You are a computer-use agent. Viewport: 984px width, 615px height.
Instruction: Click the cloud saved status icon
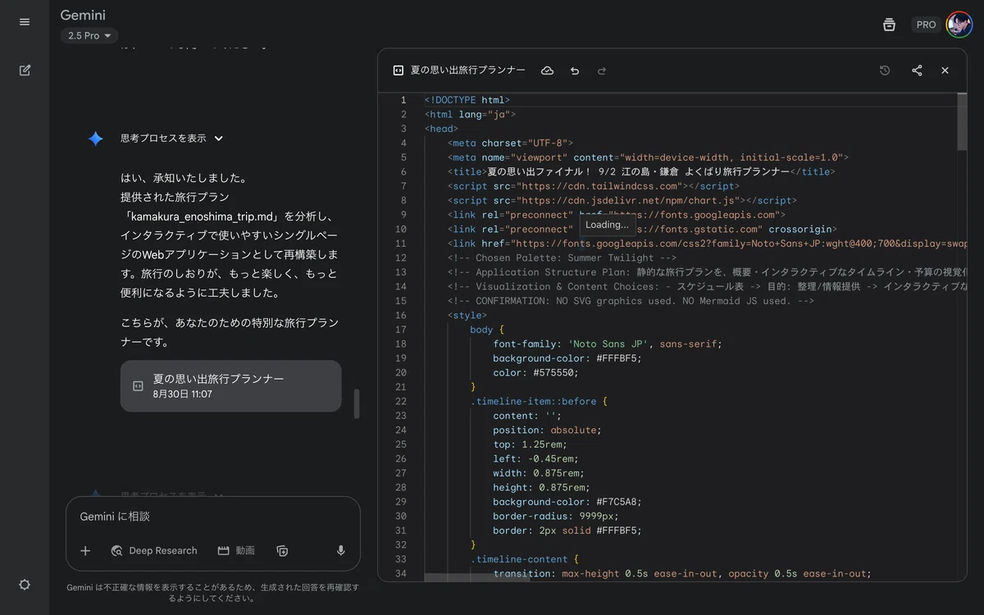click(x=547, y=71)
